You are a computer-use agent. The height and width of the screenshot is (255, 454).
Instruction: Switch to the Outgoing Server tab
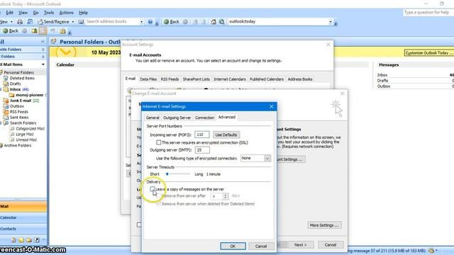[x=177, y=118]
